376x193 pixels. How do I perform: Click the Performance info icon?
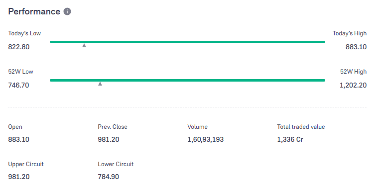click(67, 11)
